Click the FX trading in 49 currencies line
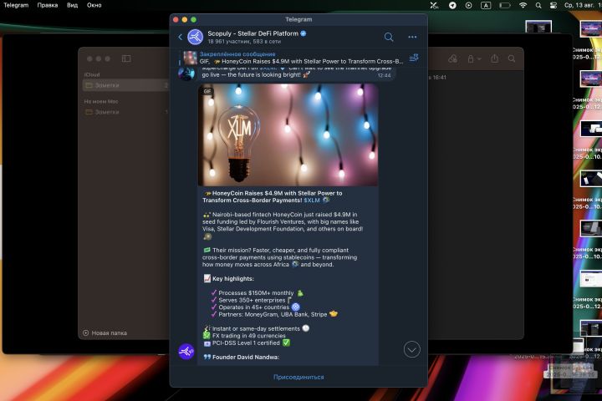This screenshot has width=602, height=401. click(x=249, y=335)
